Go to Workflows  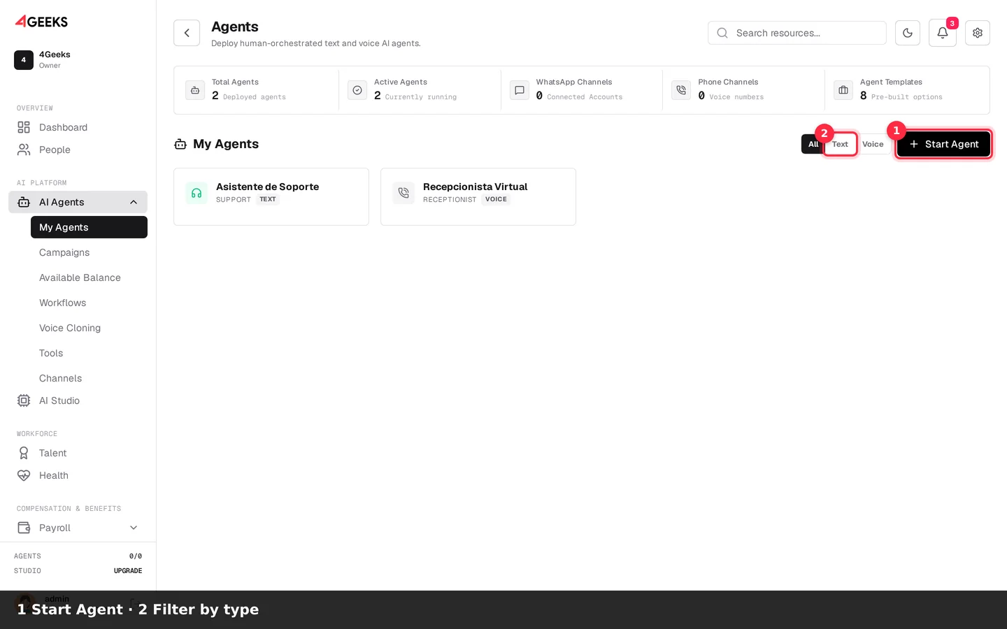click(89, 303)
